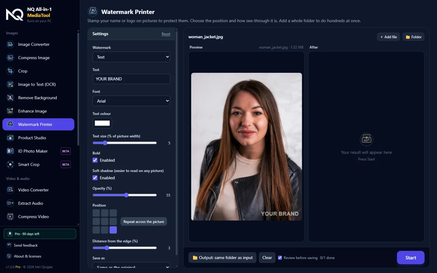Screen dimensions: 437x273
Task: Go to Video Converter in sidebar
Action: click(38, 190)
